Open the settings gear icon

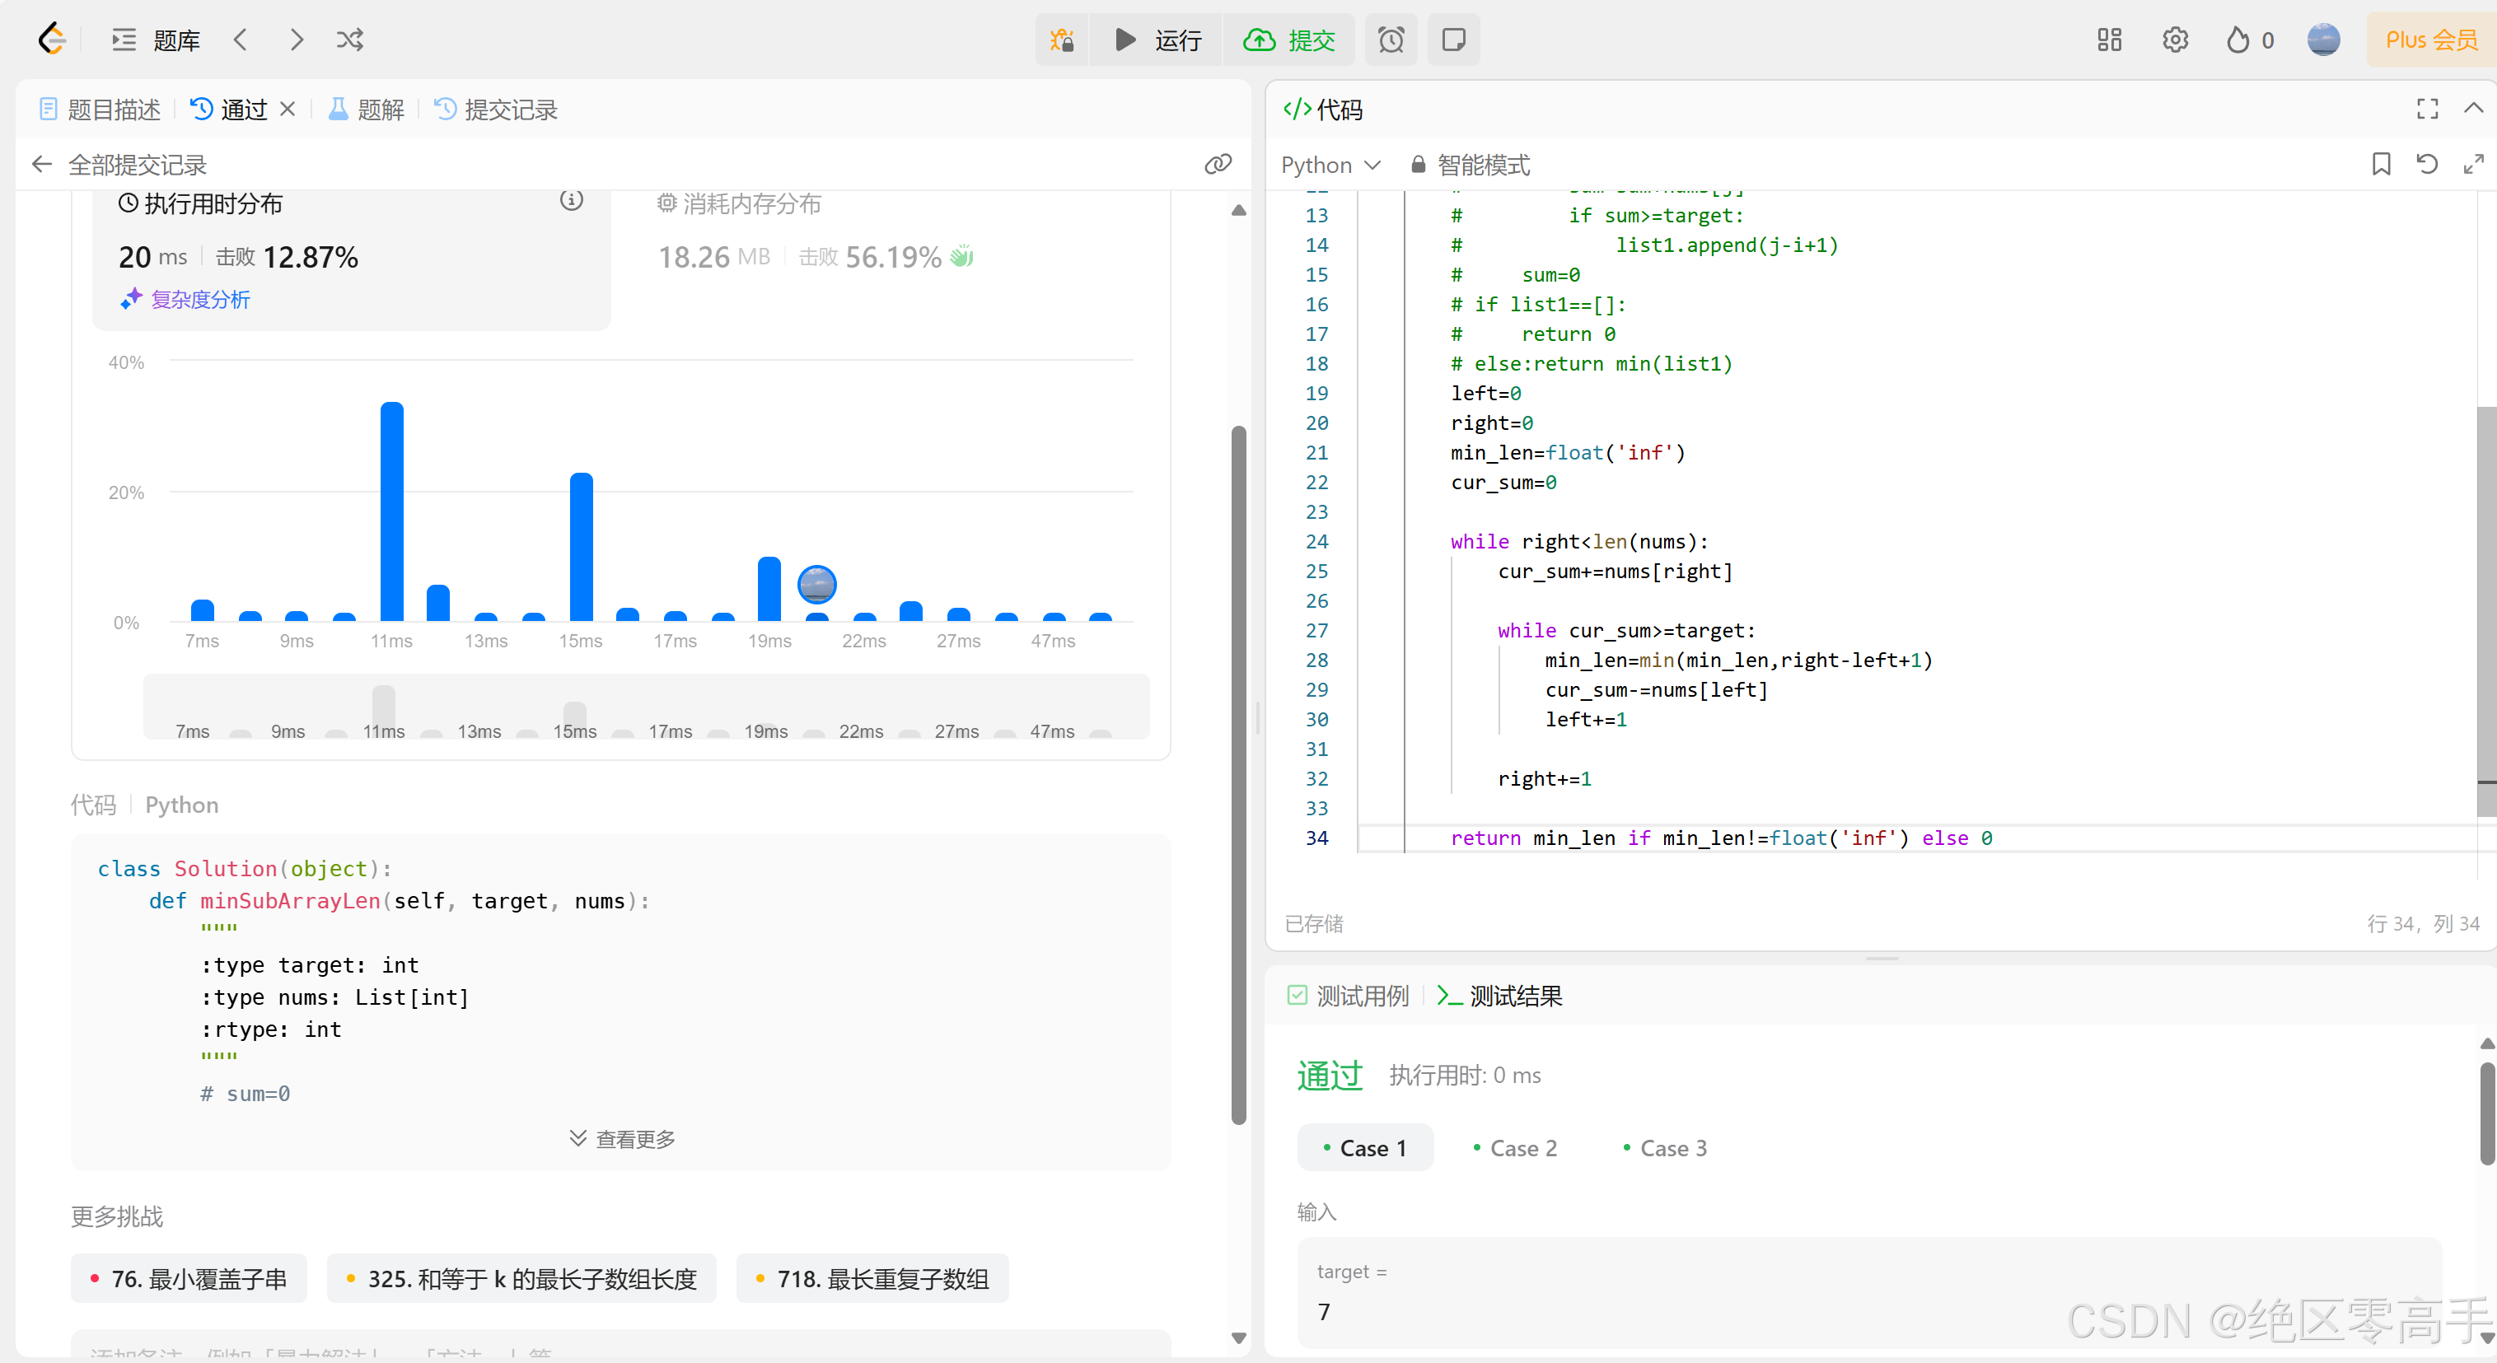(x=2175, y=40)
